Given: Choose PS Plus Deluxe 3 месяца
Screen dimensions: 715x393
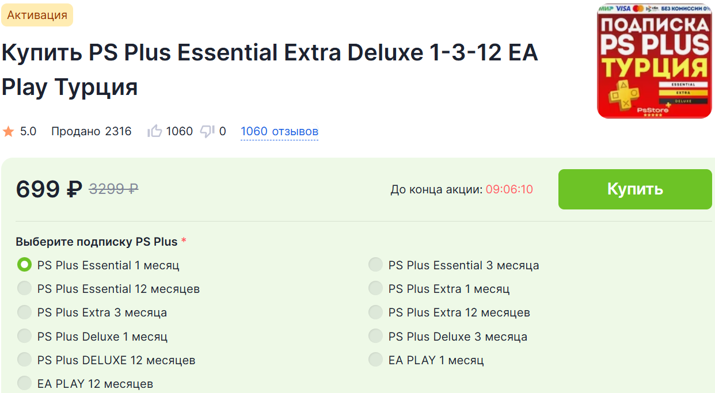Looking at the screenshot, I should coord(375,336).
